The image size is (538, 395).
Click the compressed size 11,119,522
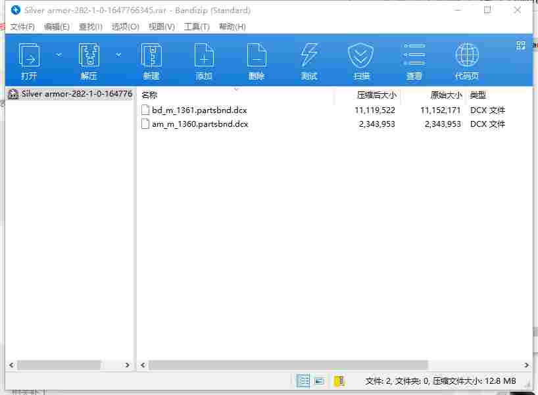[375, 110]
